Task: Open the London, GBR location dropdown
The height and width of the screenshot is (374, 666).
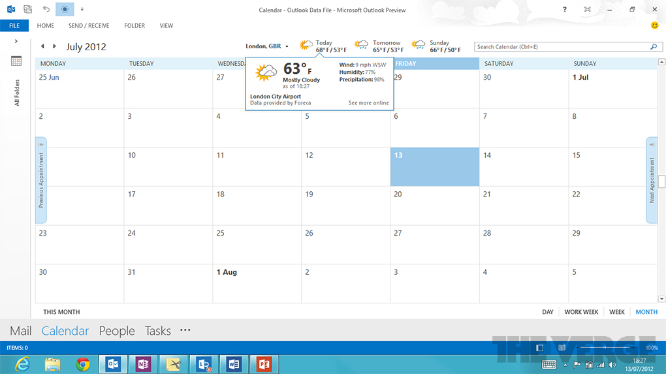Action: click(x=267, y=46)
